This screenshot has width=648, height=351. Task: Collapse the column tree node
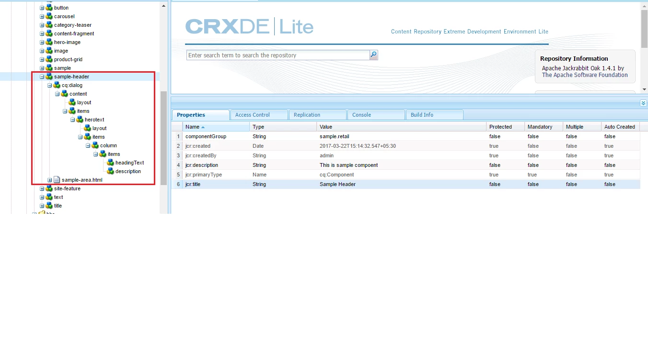tap(88, 145)
